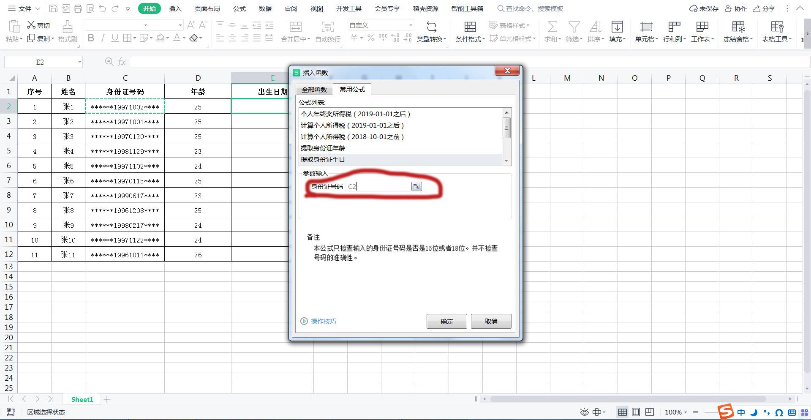Open fill color dropdown arrow
The image size is (811, 420).
tap(167, 38)
